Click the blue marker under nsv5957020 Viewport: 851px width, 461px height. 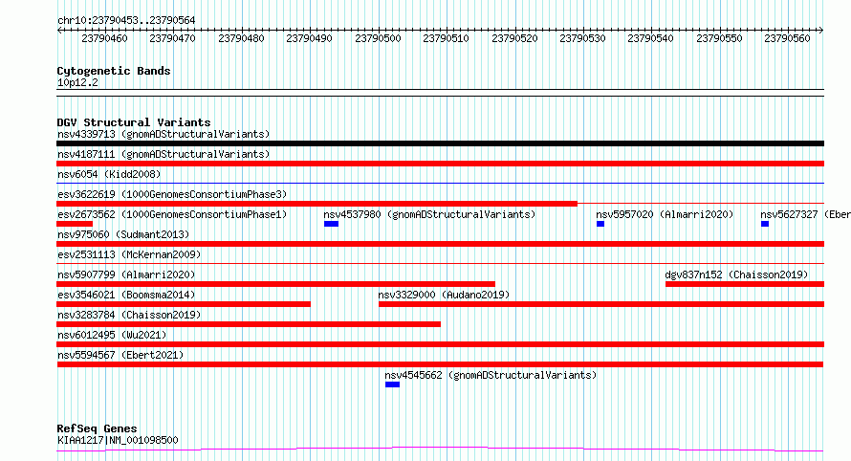point(600,224)
